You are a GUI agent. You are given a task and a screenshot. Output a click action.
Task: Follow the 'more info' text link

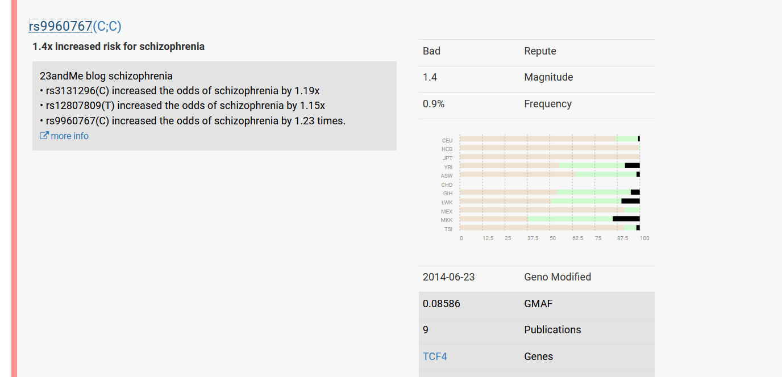coord(69,136)
